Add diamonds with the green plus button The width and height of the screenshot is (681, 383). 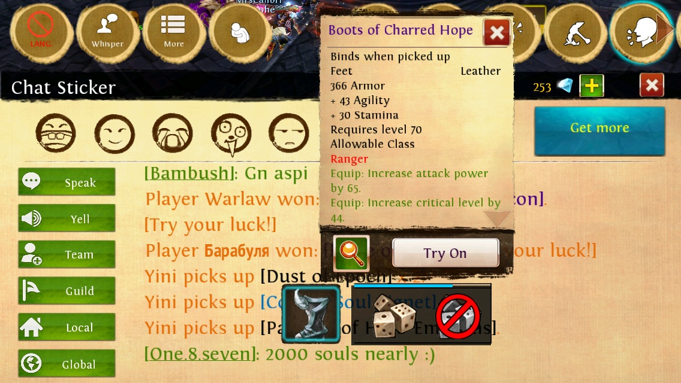click(592, 86)
